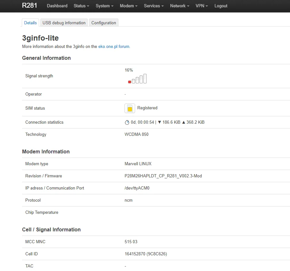Click the 3ginfo-lite page heading
Screen dimensions: 290x271
(40, 38)
